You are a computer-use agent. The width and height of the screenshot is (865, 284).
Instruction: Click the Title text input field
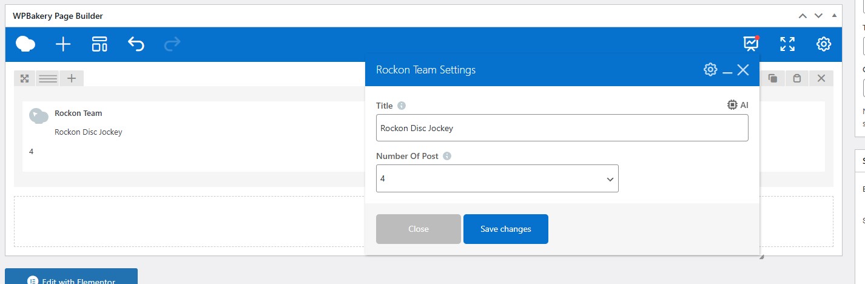point(562,128)
